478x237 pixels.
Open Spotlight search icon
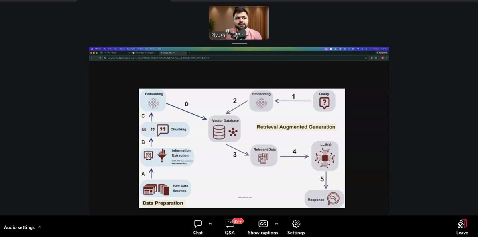click(x=362, y=49)
